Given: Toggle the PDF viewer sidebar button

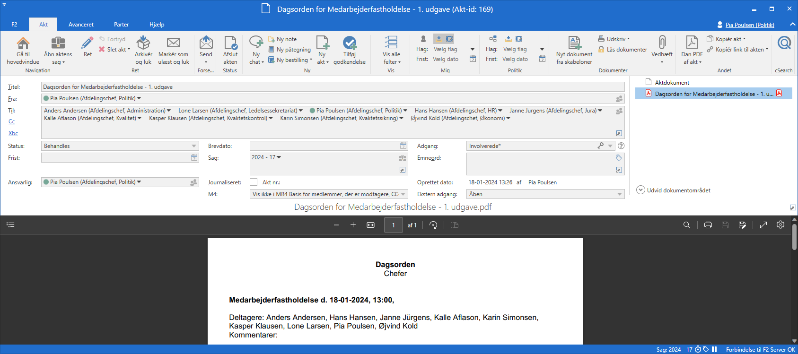Looking at the screenshot, I should click(x=10, y=225).
